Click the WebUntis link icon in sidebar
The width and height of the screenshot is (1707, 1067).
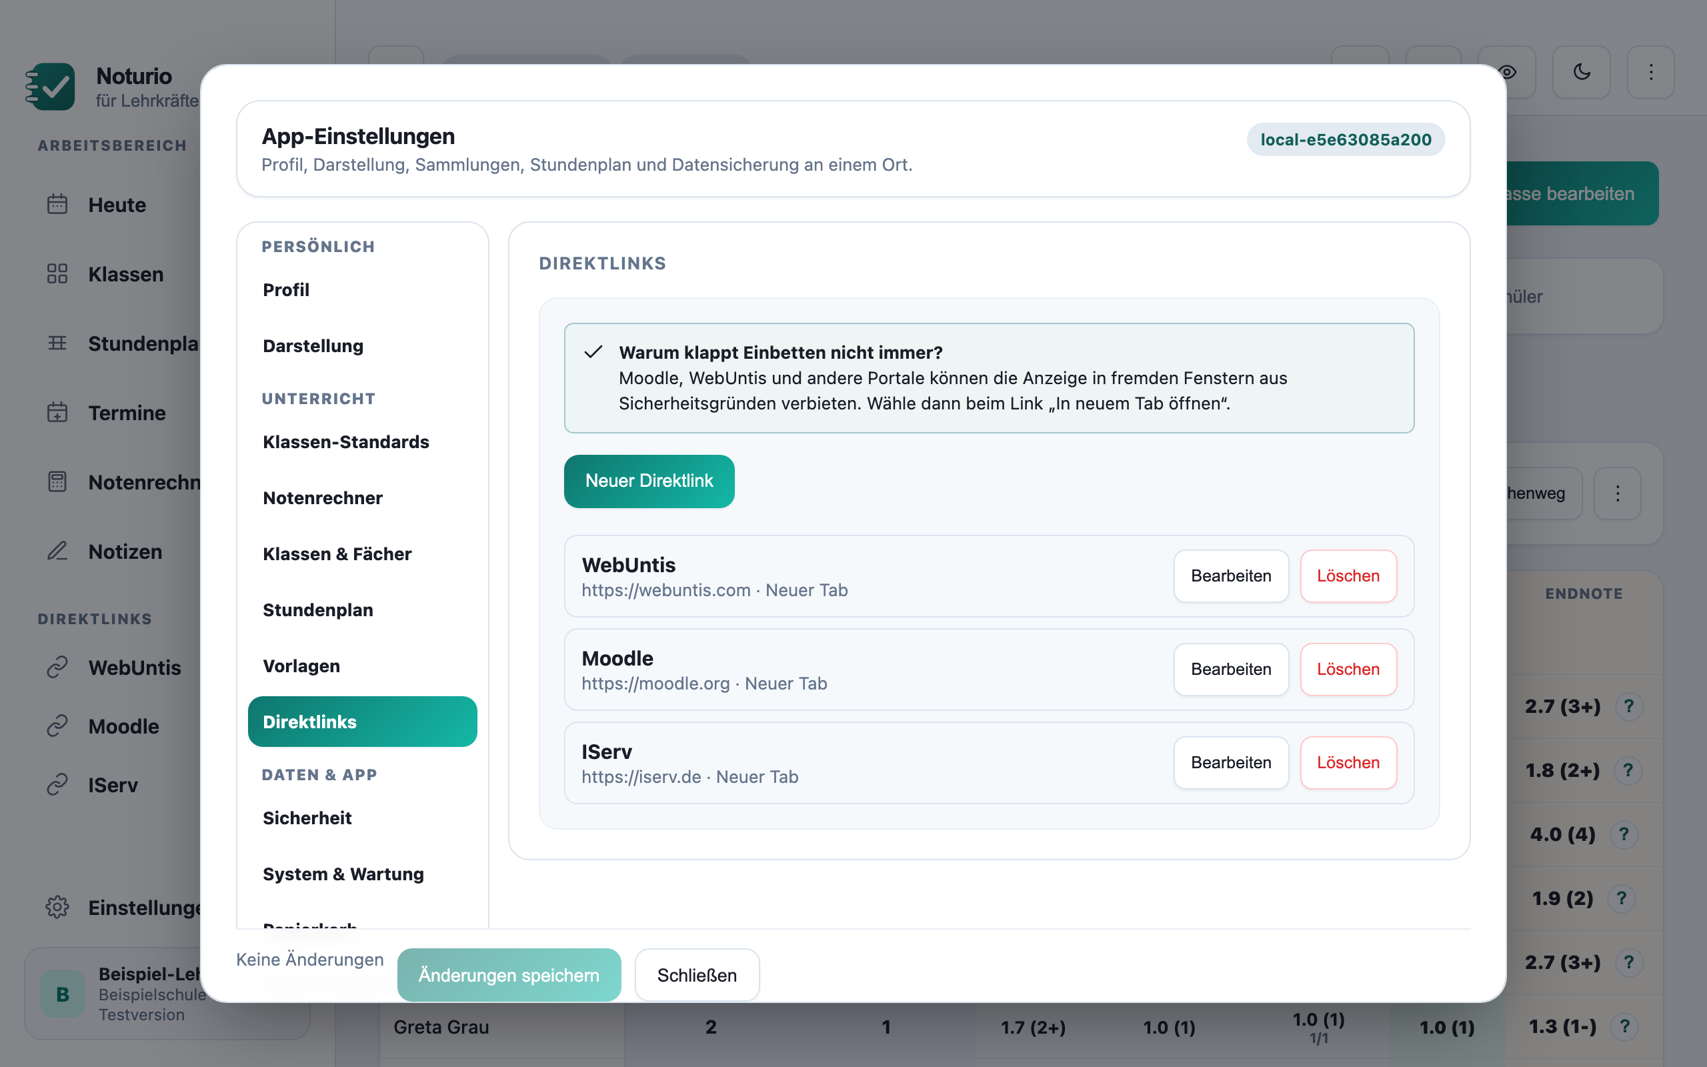coord(57,667)
